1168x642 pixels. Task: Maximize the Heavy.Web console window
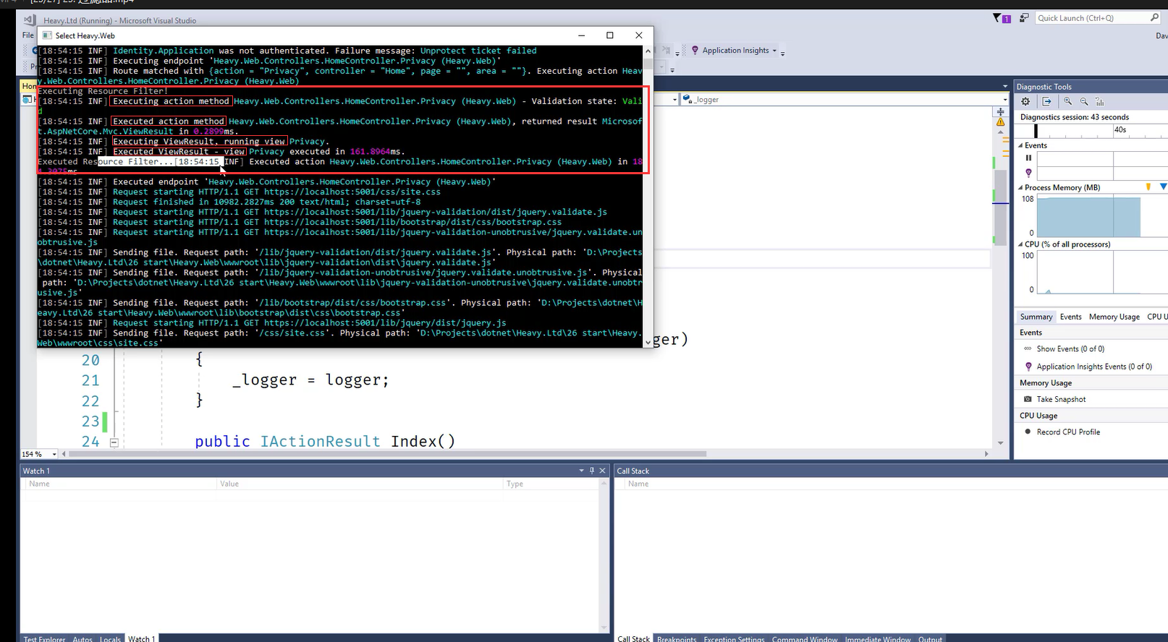pyautogui.click(x=609, y=35)
